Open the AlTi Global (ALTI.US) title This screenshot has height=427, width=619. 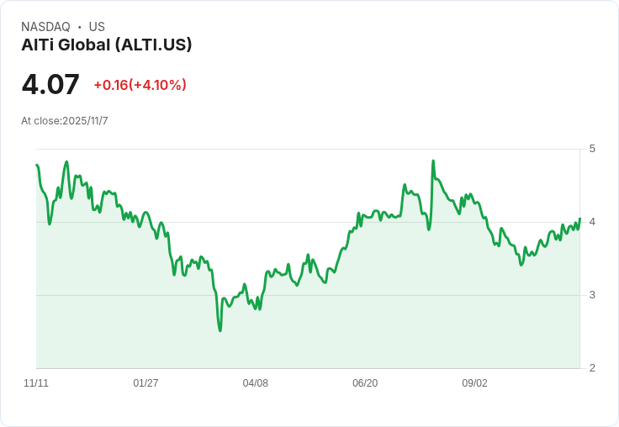pyautogui.click(x=107, y=45)
